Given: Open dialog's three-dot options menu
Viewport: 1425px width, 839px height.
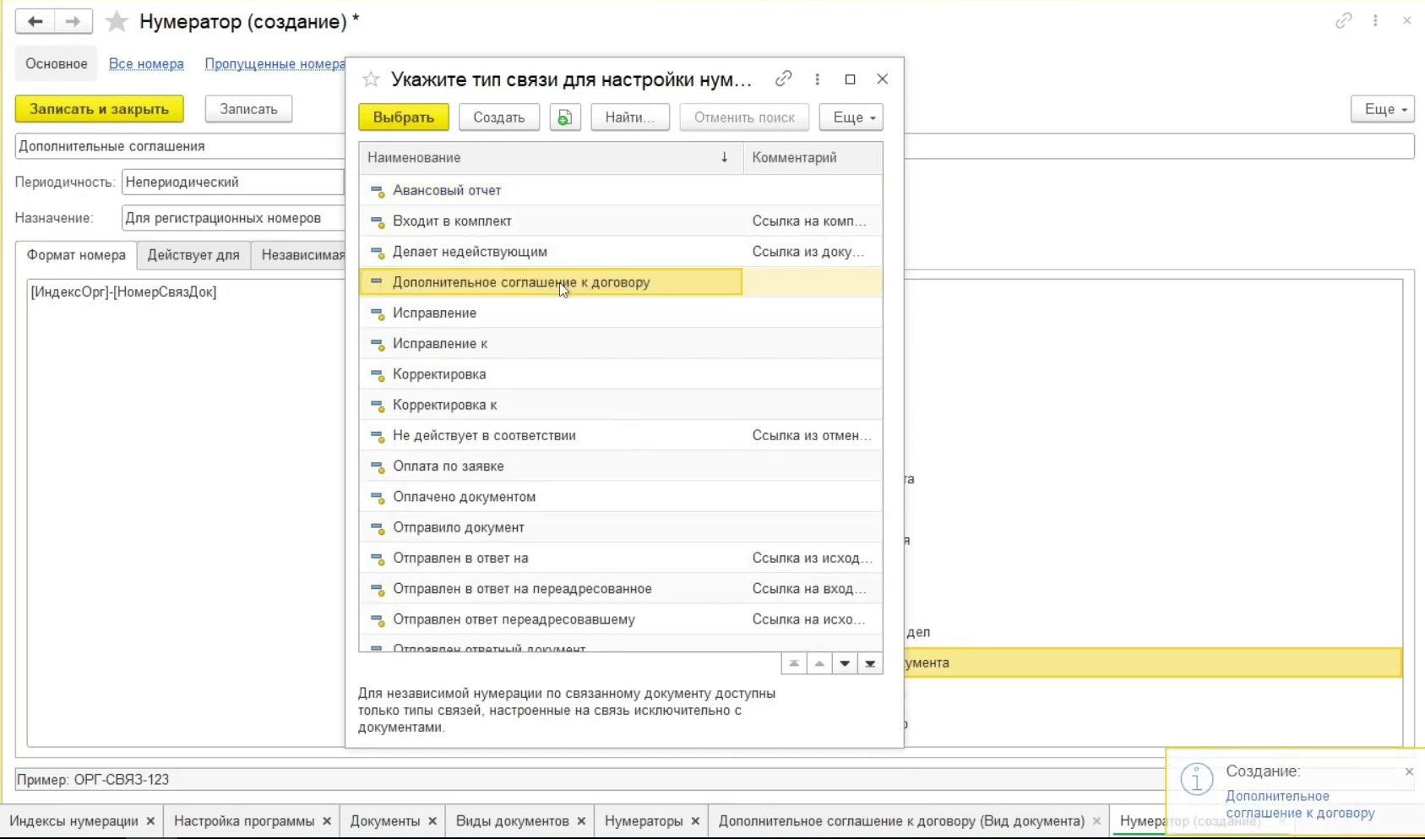Looking at the screenshot, I should [x=817, y=79].
